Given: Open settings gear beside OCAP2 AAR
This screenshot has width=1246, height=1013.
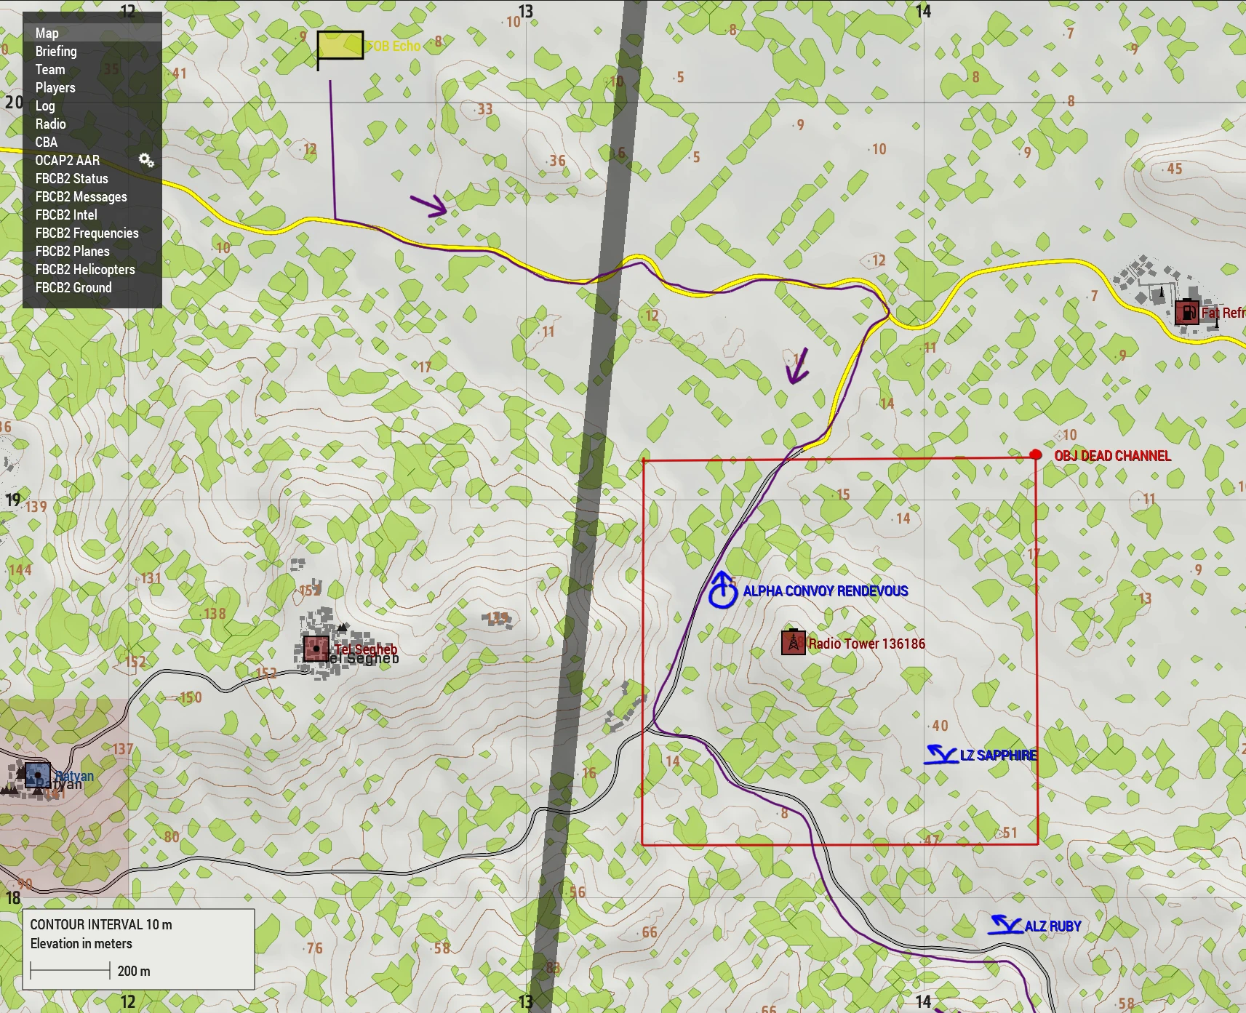Looking at the screenshot, I should click(x=146, y=160).
